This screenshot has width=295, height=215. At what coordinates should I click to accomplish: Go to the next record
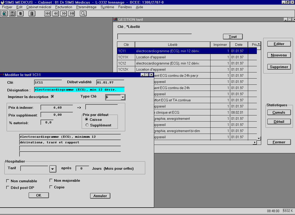64,14
